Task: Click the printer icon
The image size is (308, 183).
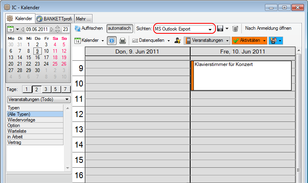Action: coord(123,41)
